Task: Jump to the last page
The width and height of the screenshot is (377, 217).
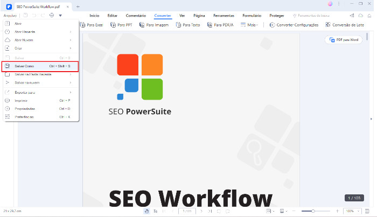Action: point(210,211)
